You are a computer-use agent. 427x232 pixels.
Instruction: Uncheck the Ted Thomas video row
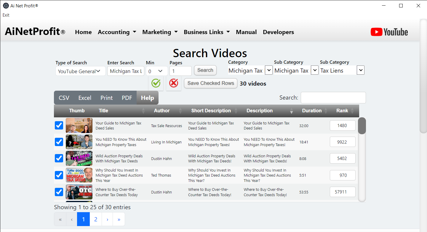(59, 175)
